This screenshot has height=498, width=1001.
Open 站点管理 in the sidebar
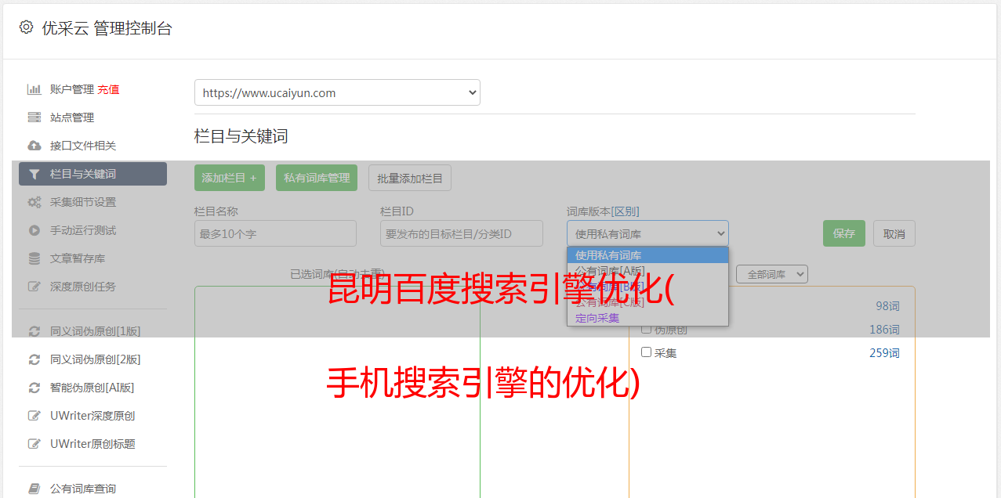(x=72, y=117)
